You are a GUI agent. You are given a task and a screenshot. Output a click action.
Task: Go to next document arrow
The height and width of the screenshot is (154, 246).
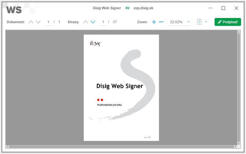click(38, 22)
